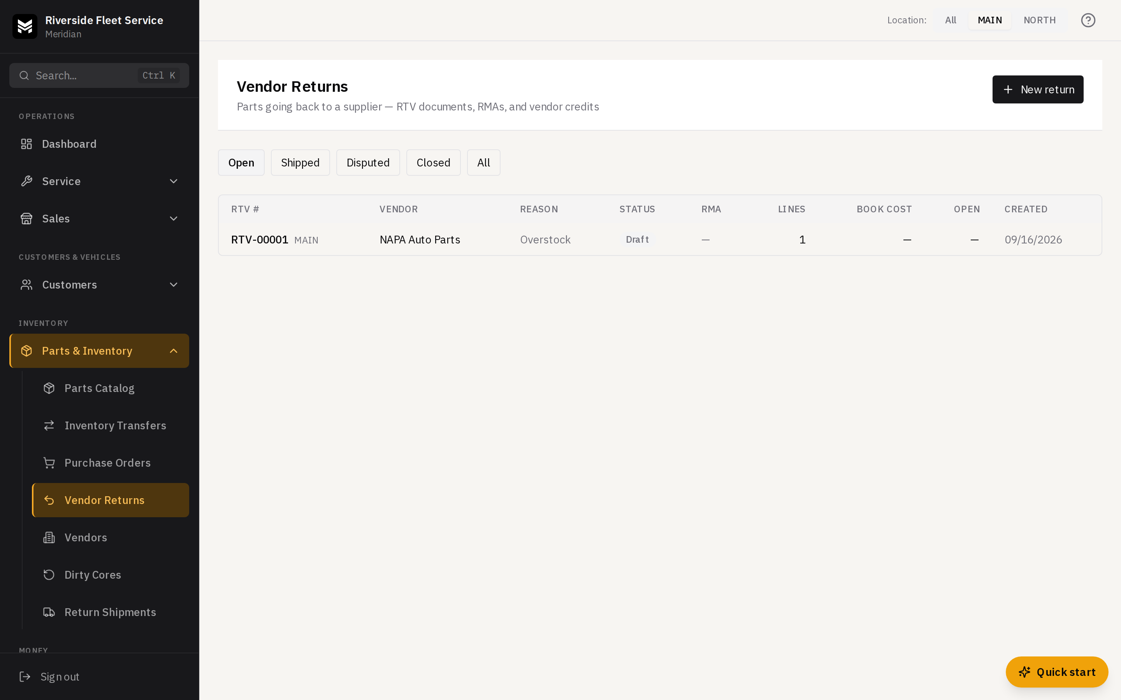
Task: Click the Vendor Returns undo arrow icon
Action: pyautogui.click(x=49, y=500)
